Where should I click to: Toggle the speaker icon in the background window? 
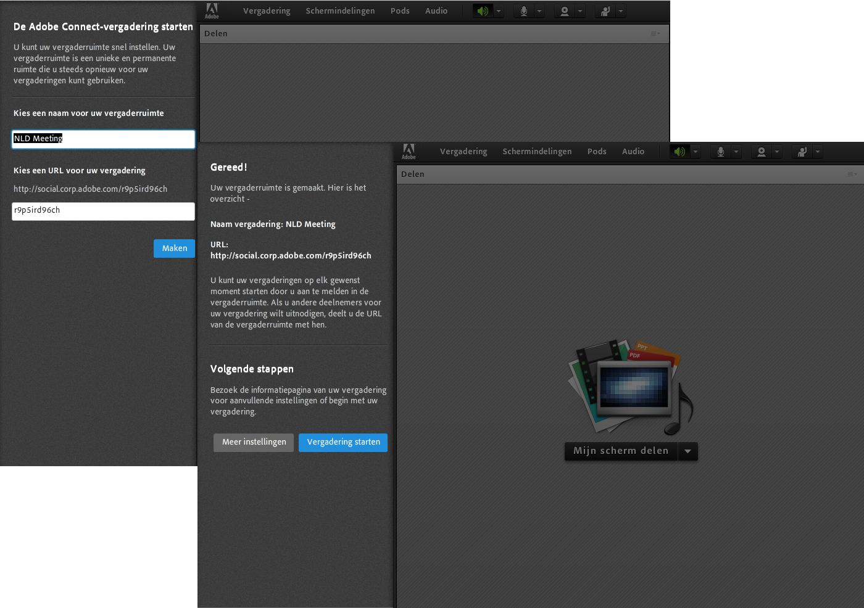[x=483, y=11]
